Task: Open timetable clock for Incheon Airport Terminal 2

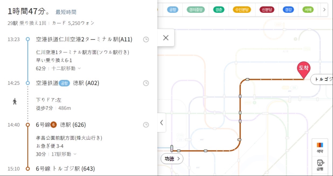Action: (x=146, y=40)
